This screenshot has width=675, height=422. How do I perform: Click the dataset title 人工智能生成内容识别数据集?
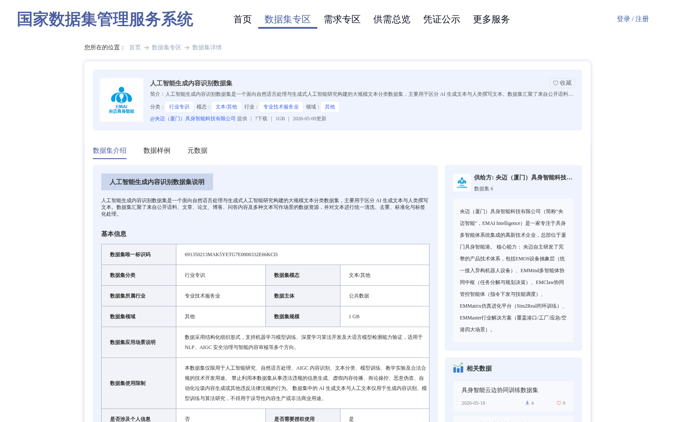191,83
